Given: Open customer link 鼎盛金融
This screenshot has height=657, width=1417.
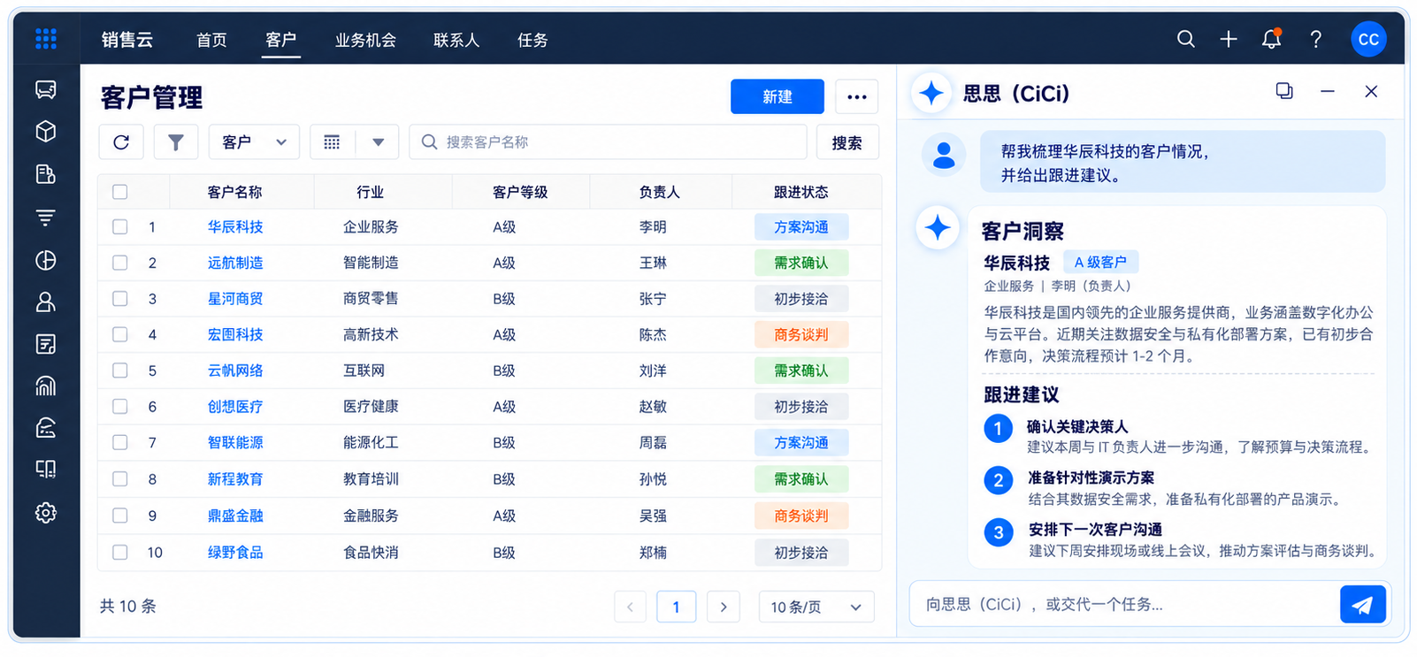Looking at the screenshot, I should click(x=235, y=516).
